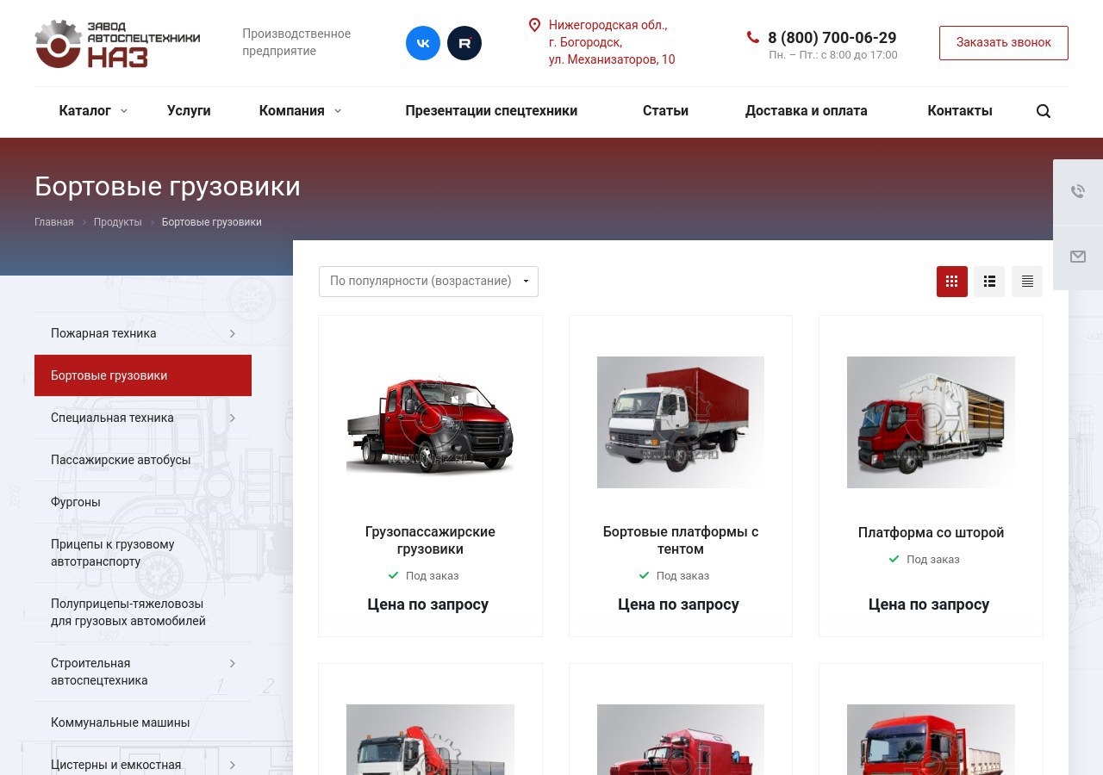Image resolution: width=1103 pixels, height=775 pixels.
Task: Go to Главная breadcrumb
Action: tap(54, 222)
